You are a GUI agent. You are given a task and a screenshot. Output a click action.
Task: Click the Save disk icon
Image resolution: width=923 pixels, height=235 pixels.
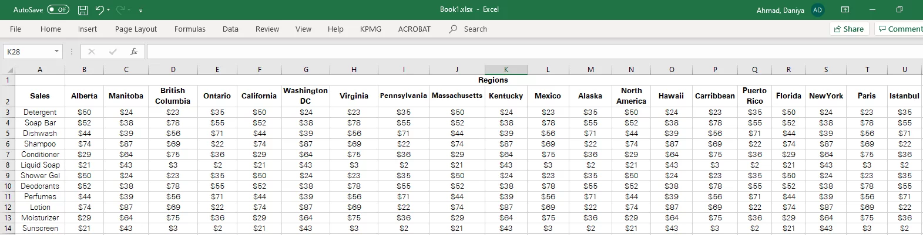pyautogui.click(x=83, y=10)
